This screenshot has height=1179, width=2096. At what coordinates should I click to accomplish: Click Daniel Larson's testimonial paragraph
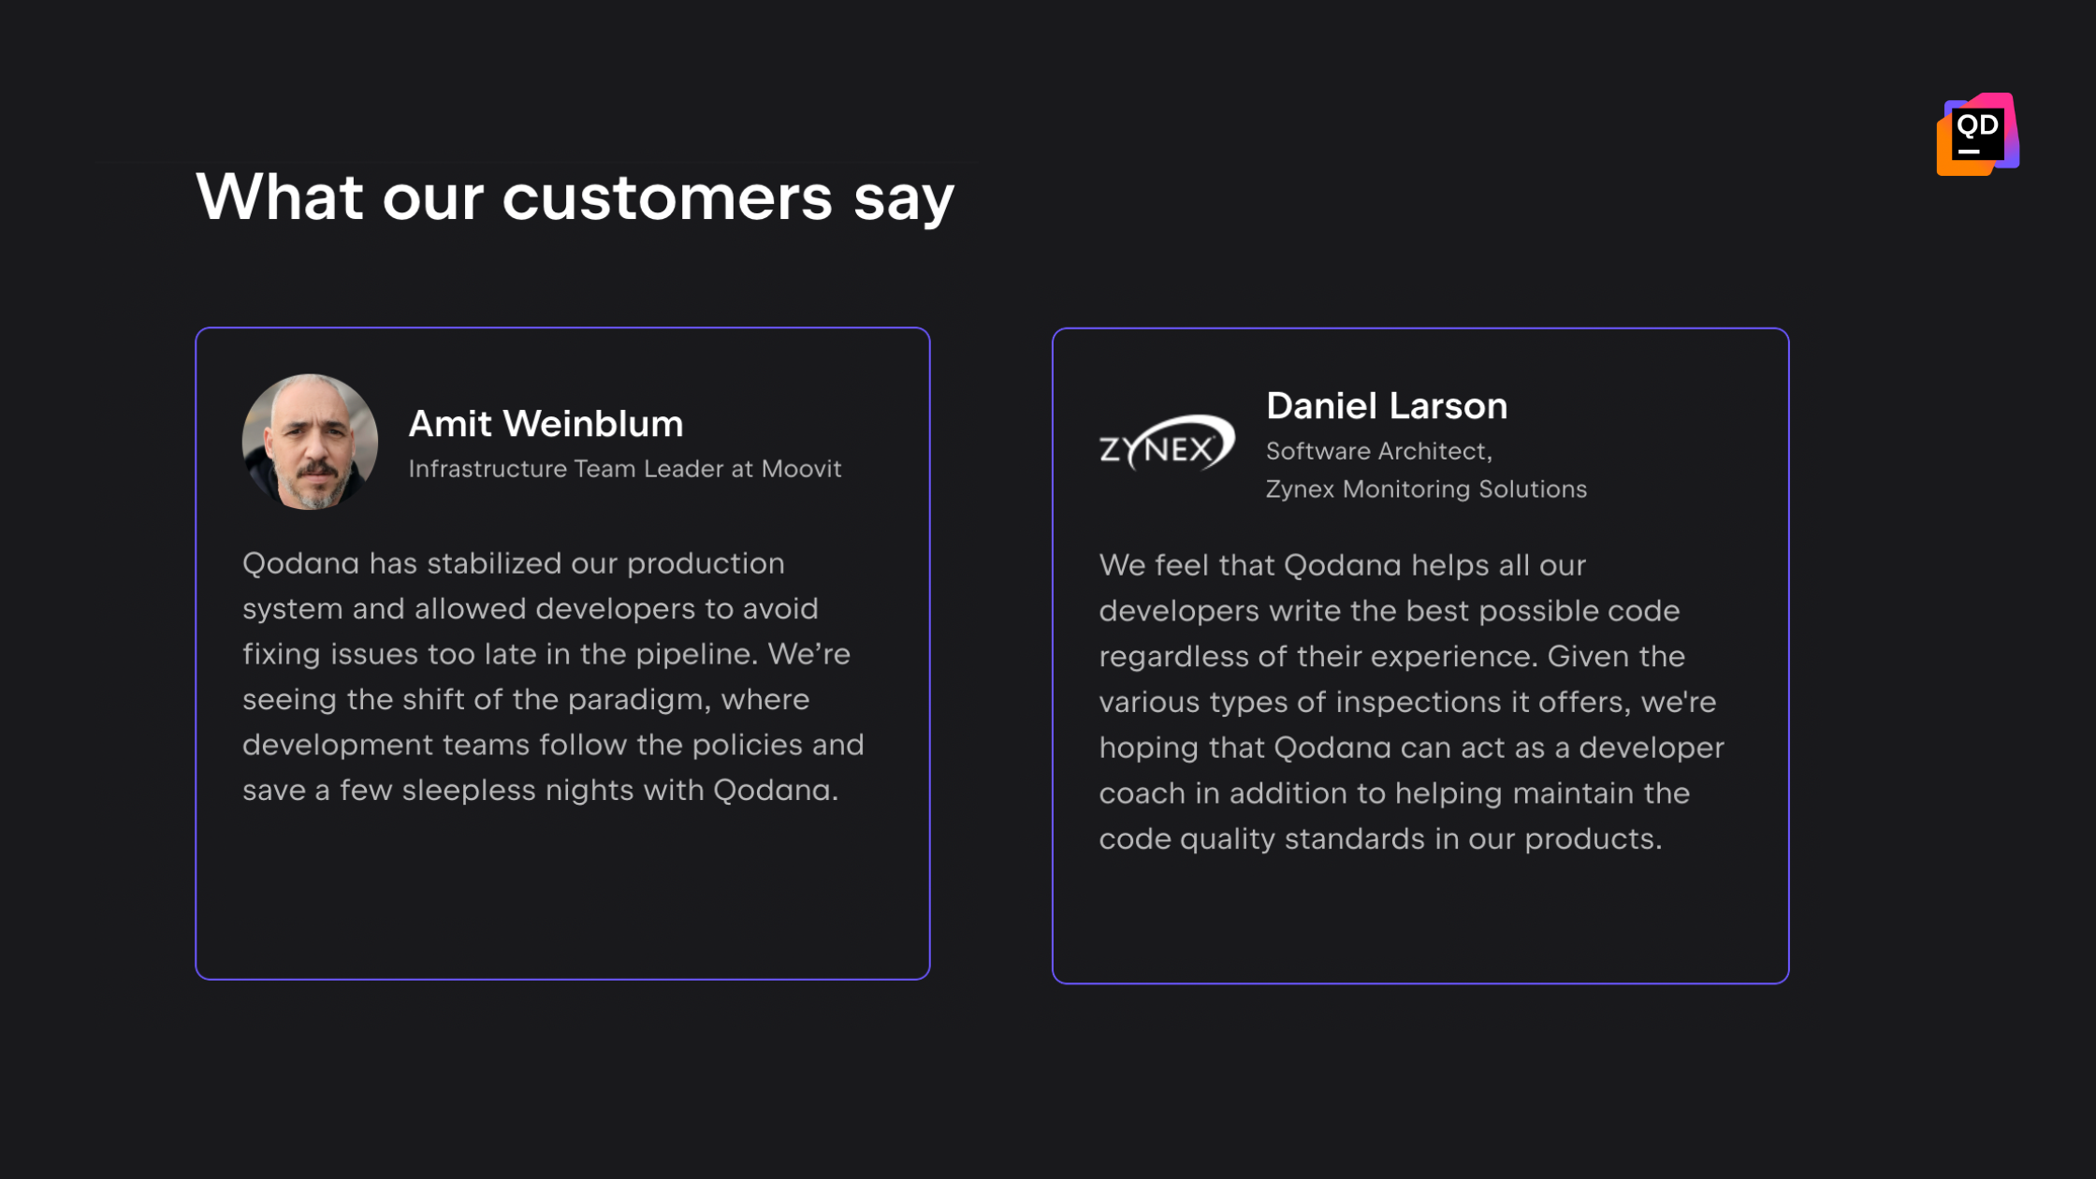pyautogui.click(x=1411, y=702)
